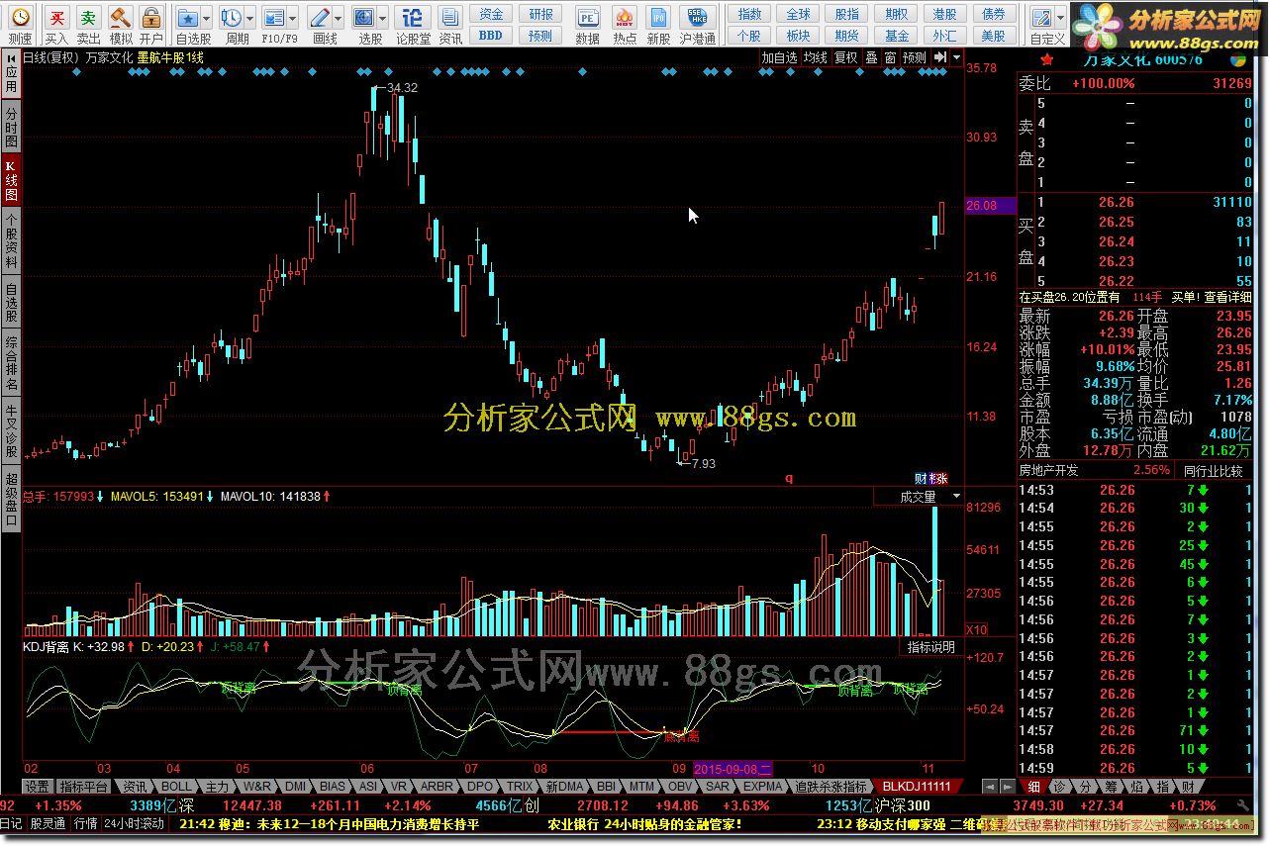The width and height of the screenshot is (1270, 846).
Task: Open the 沪港通 connect icon
Action: (x=697, y=18)
